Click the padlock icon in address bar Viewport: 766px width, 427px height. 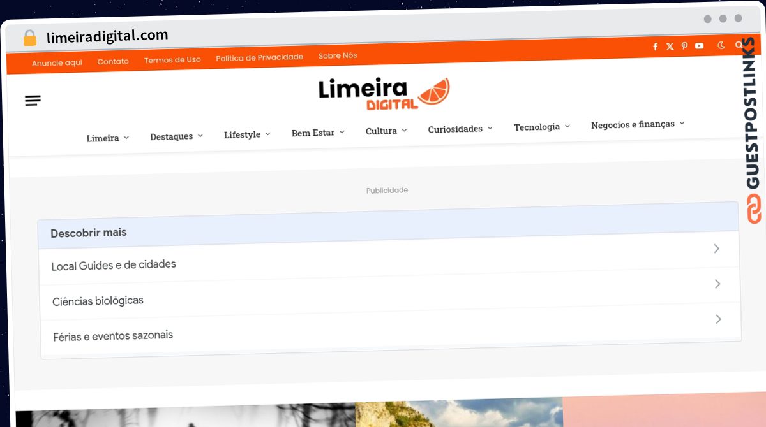click(30, 38)
